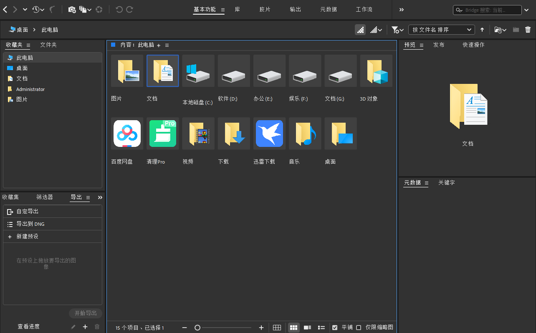Open the 按文件名排序 sort dropdown
The height and width of the screenshot is (333, 536).
click(x=441, y=30)
